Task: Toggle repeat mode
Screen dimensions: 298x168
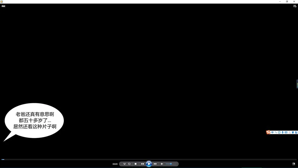Action: tap(129, 164)
